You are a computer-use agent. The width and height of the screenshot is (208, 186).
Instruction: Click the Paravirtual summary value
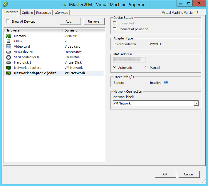click(73, 57)
